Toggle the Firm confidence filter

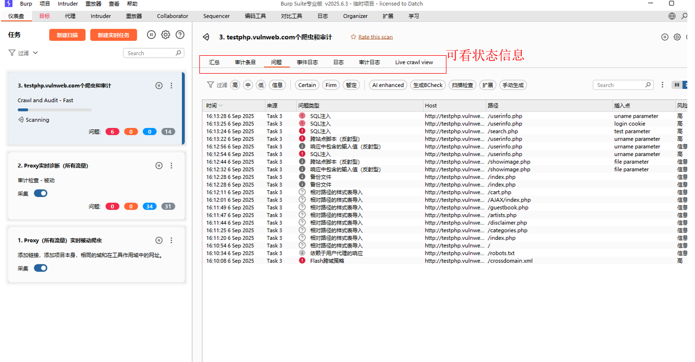click(x=331, y=85)
